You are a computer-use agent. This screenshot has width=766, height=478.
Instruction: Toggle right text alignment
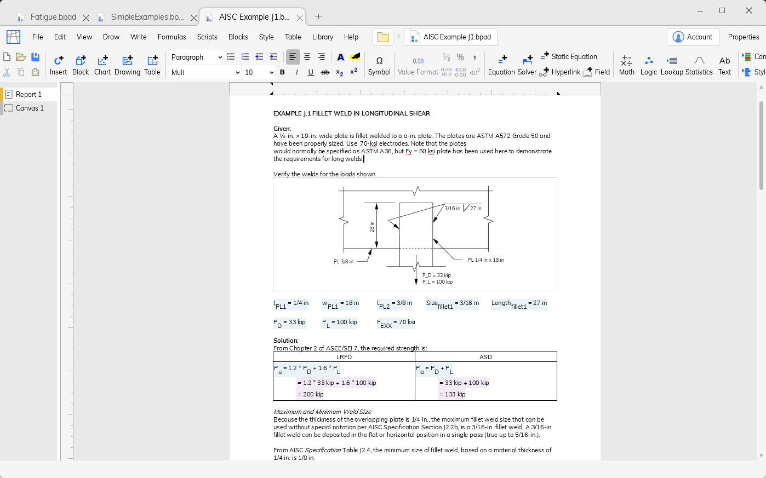[x=322, y=57]
